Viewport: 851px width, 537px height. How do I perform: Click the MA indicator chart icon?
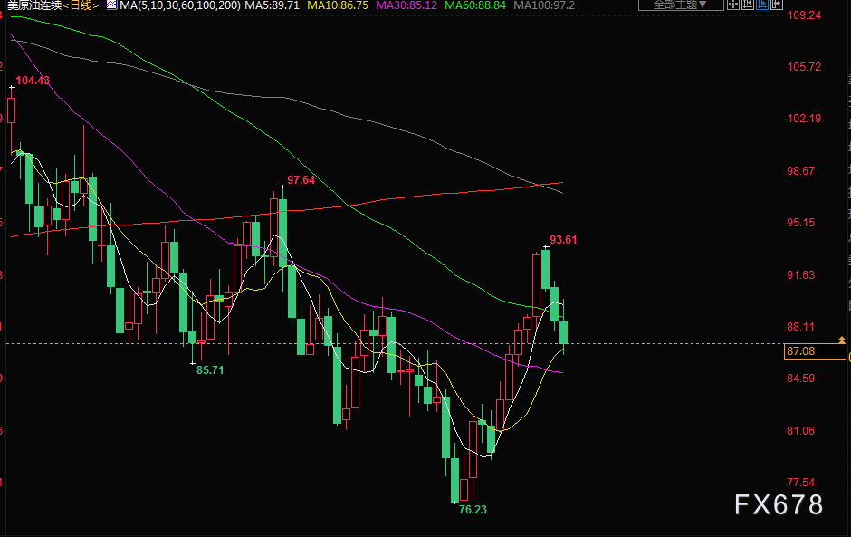pos(111,5)
